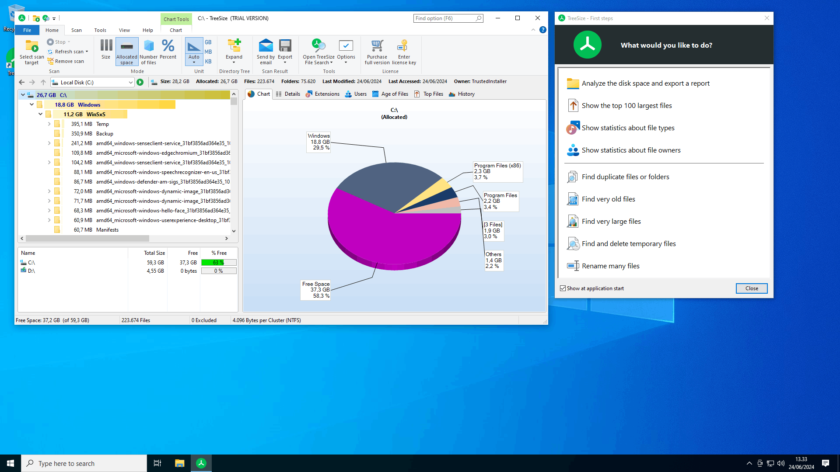Set unit to Auto
840x472 pixels.
[x=194, y=52]
